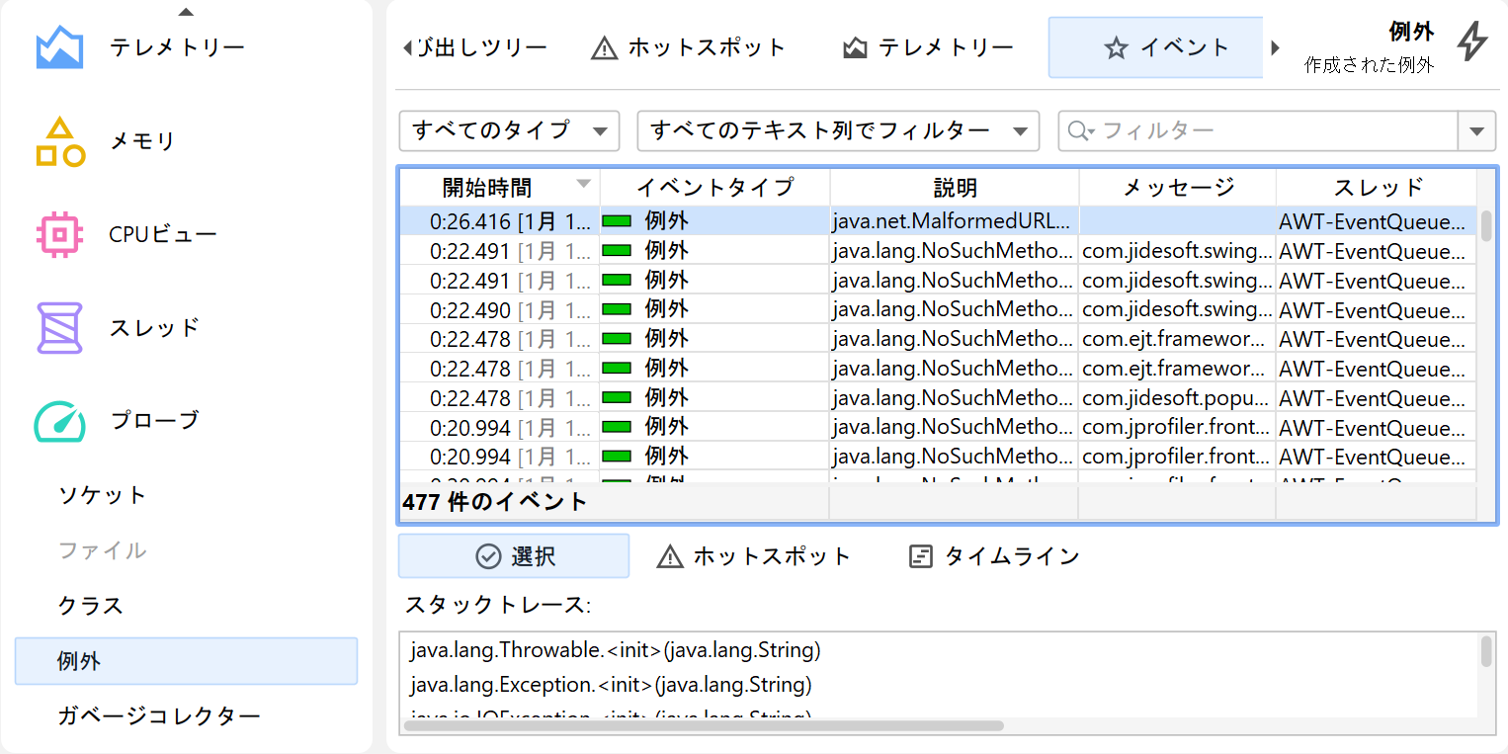
Task: Expand the すべてのテキスト列でフィルター combo box
Action: (838, 130)
